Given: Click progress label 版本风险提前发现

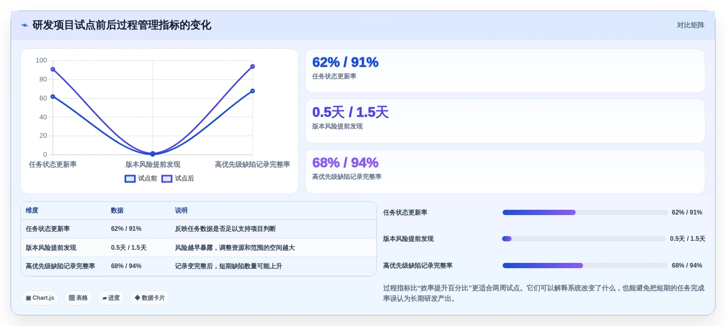Looking at the screenshot, I should click(408, 239).
